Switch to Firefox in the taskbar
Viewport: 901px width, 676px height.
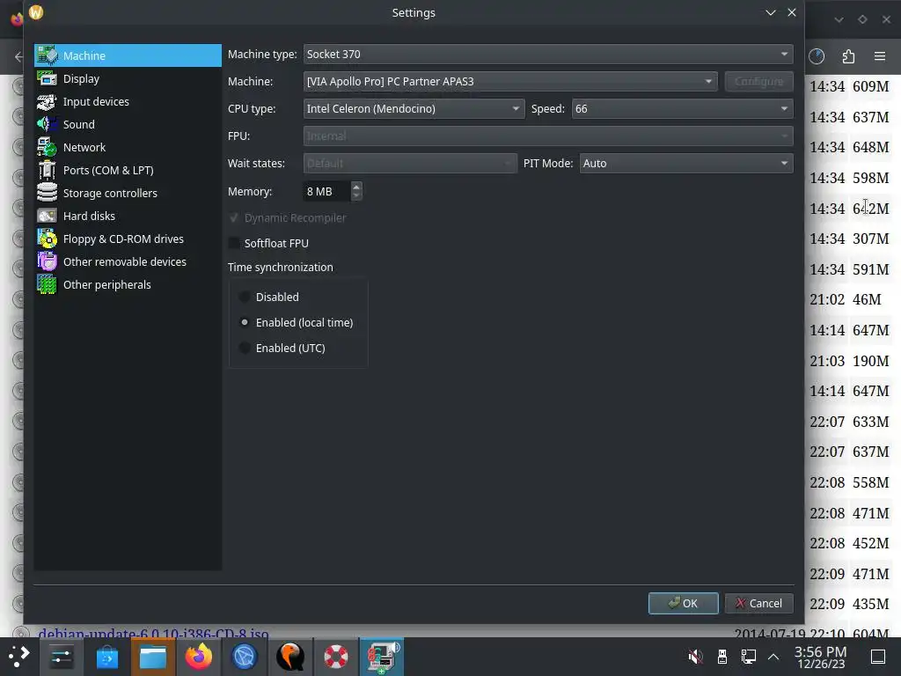click(x=199, y=657)
